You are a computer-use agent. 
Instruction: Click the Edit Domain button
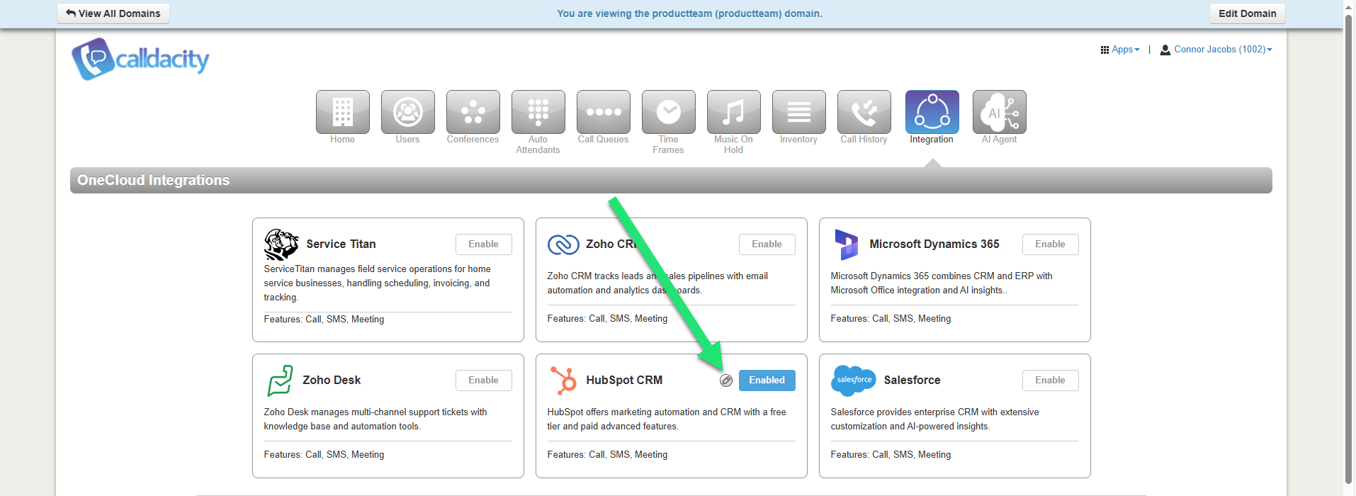(1247, 13)
